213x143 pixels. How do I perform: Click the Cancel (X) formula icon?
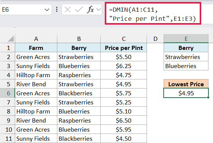(68, 10)
